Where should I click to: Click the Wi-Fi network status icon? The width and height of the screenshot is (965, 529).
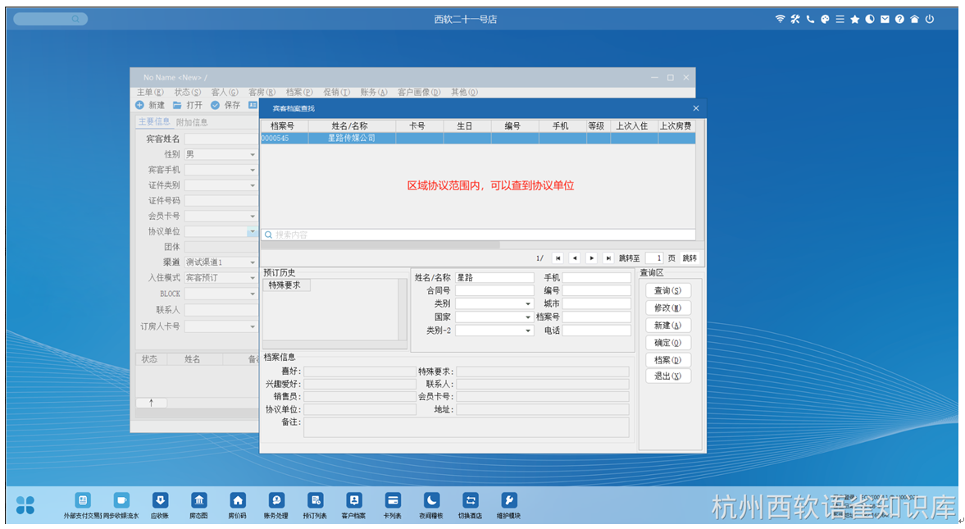point(780,19)
